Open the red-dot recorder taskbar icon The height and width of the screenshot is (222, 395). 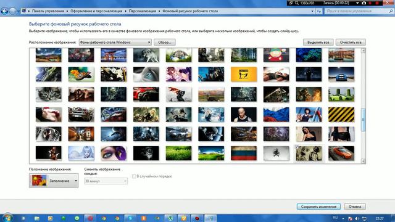197,218
